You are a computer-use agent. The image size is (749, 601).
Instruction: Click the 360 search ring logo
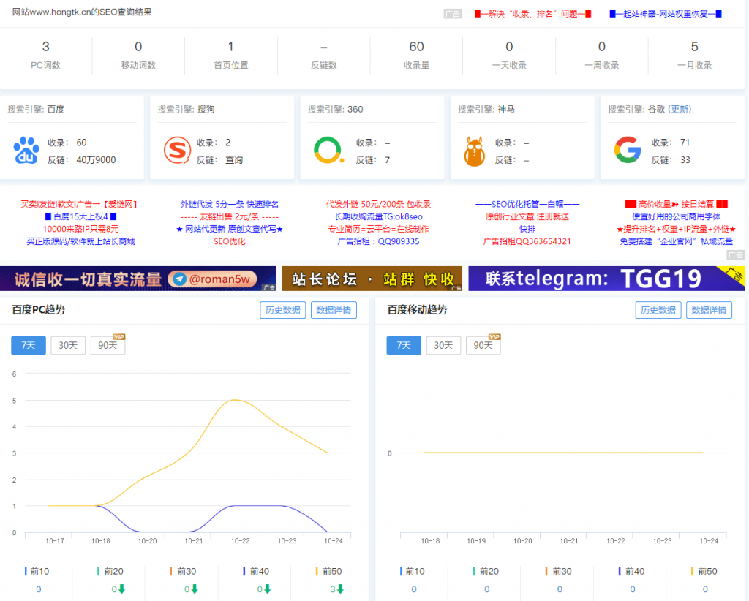coord(328,151)
